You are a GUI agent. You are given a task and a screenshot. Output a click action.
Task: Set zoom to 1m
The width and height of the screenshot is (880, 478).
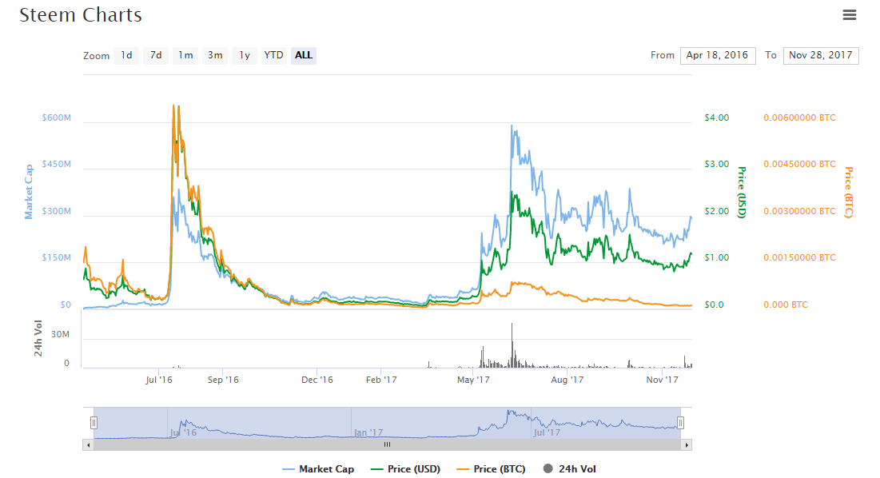click(185, 55)
